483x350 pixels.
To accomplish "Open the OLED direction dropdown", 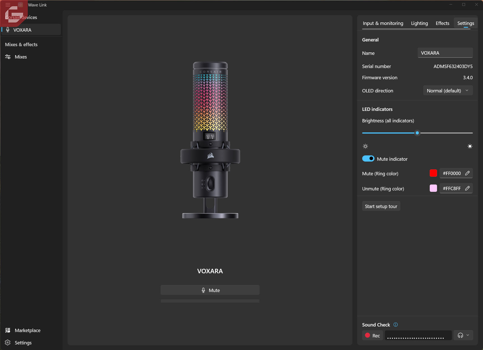I will pyautogui.click(x=448, y=90).
